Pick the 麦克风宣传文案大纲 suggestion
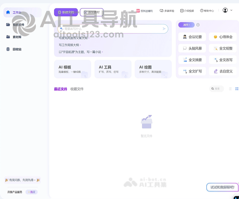 74,38
